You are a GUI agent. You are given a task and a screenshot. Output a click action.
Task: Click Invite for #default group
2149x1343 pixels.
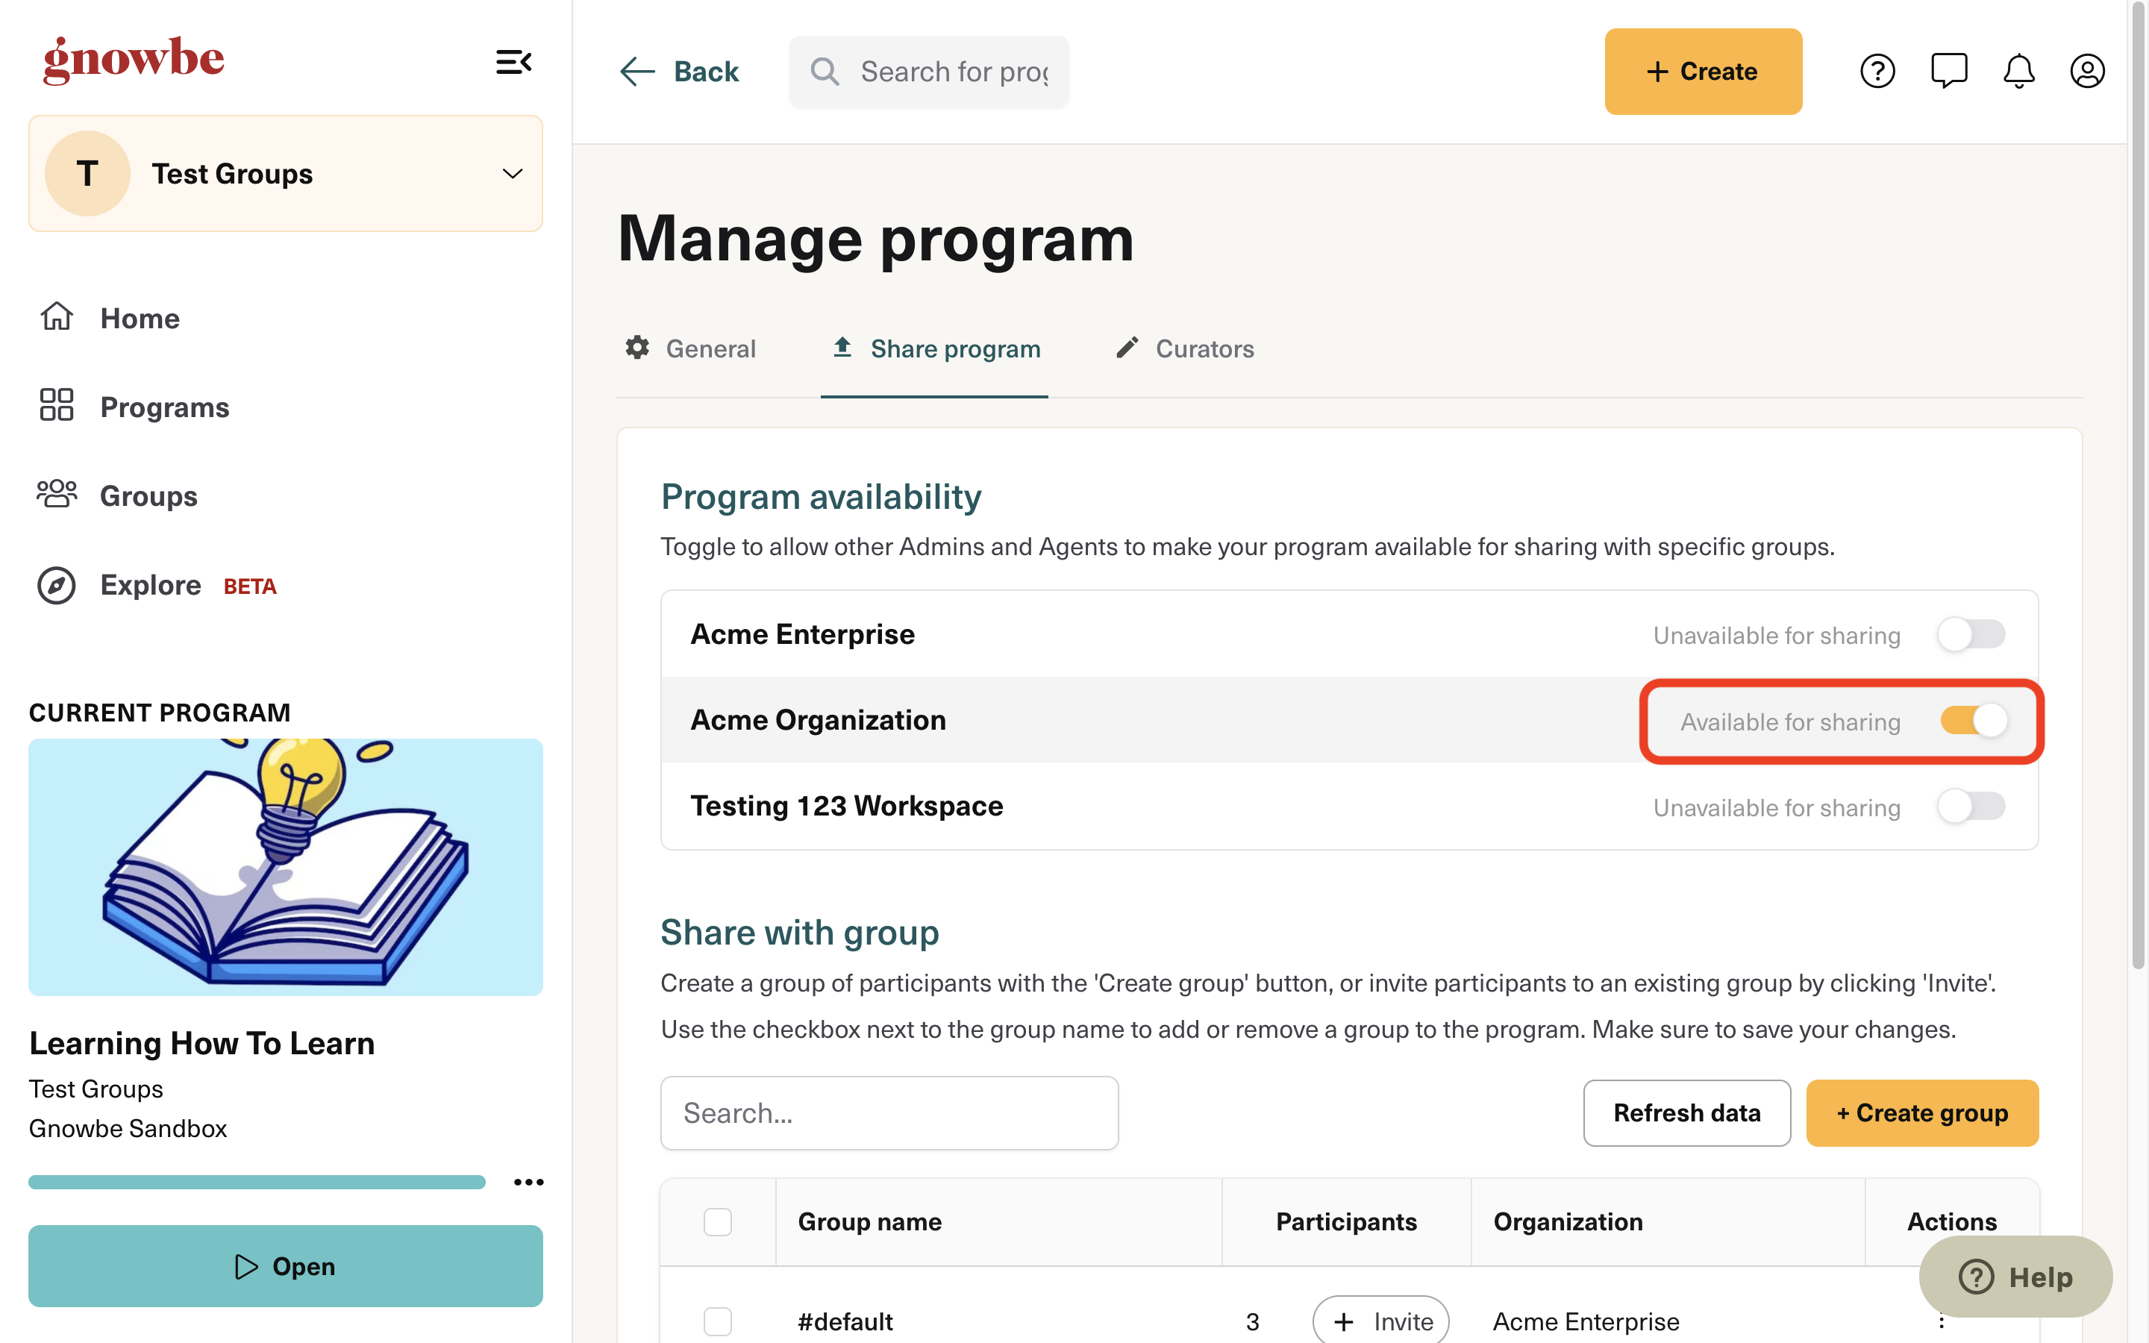(x=1381, y=1321)
